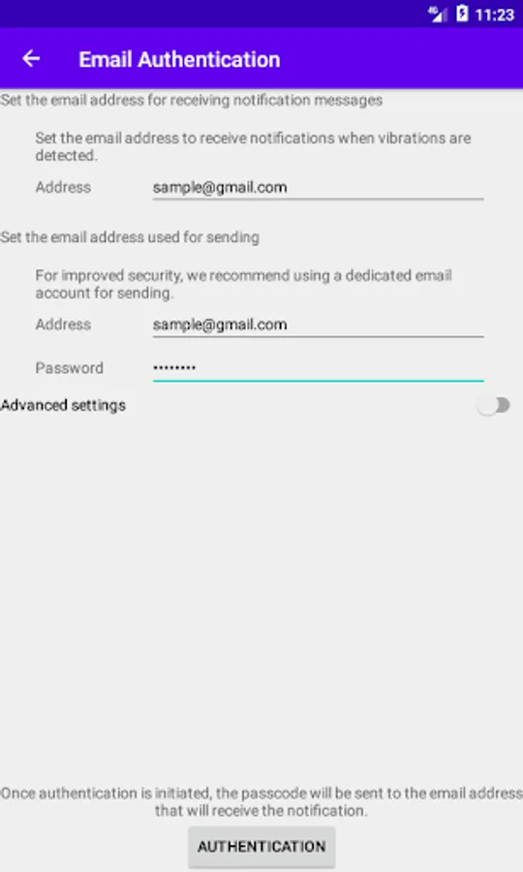The width and height of the screenshot is (523, 872).
Task: Tap the 4G signal strength icon
Action: (438, 14)
